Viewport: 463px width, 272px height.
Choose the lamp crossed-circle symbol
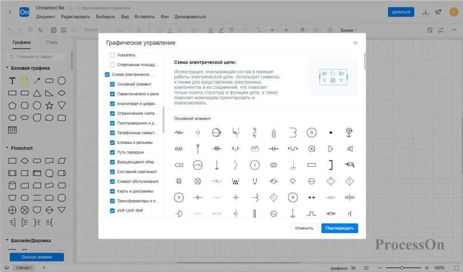198,181
